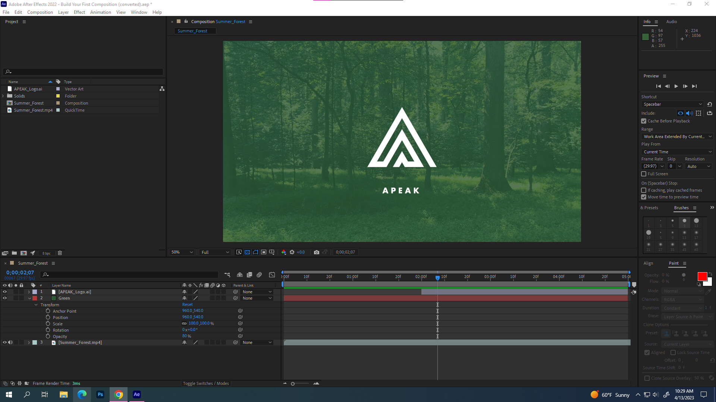Image resolution: width=716 pixels, height=402 pixels.
Task: Open After Effects from the taskbar
Action: pyautogui.click(x=136, y=395)
